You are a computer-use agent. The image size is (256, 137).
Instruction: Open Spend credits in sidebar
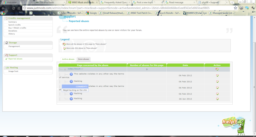point(14,25)
